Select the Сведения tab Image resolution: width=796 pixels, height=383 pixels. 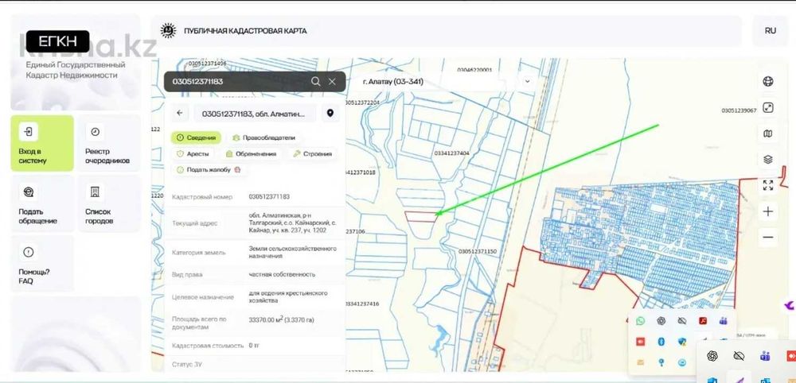[x=197, y=137]
